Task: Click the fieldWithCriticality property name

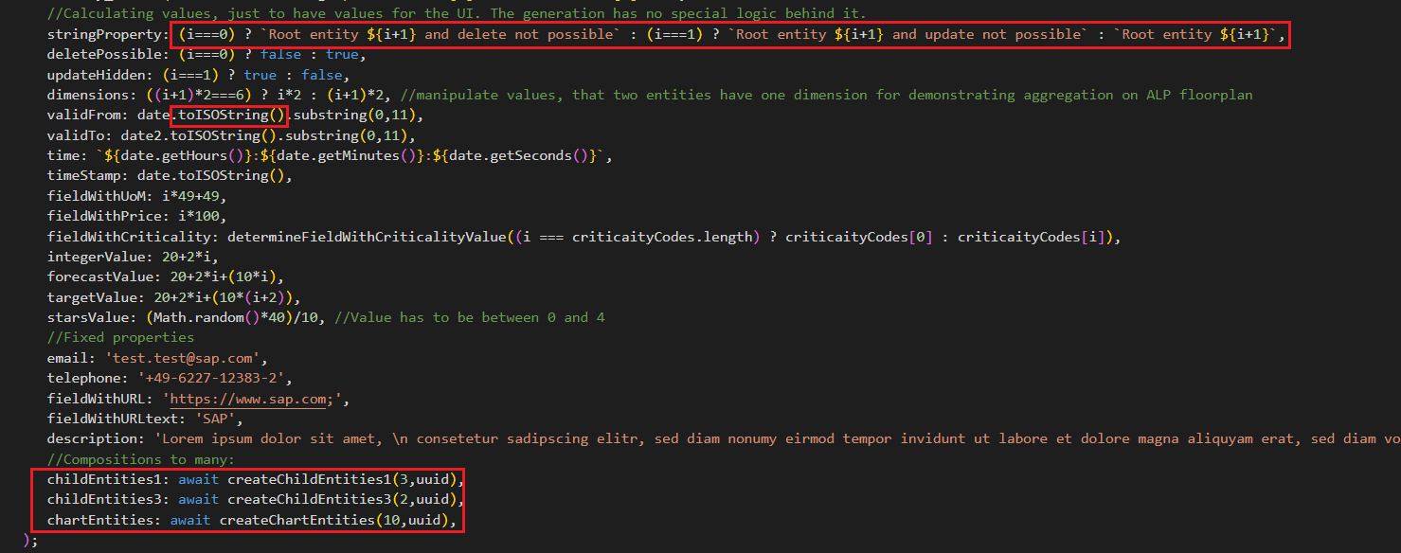Action: pyautogui.click(x=129, y=237)
